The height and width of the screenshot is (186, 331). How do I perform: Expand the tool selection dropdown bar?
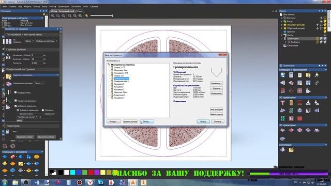[36, 75]
